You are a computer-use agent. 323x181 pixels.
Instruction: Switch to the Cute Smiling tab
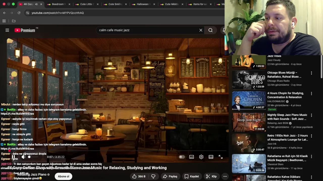pos(115,4)
